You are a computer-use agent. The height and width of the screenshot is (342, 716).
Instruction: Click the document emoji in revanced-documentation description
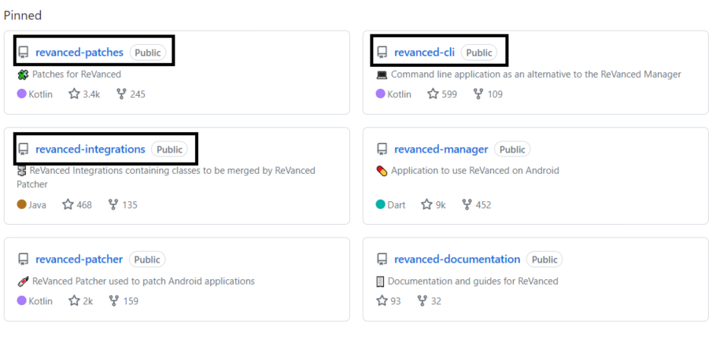(380, 281)
